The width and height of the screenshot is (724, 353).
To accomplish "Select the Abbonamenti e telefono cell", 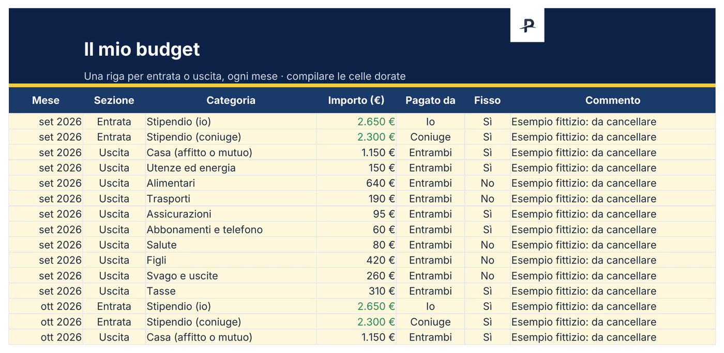I will (231, 229).
